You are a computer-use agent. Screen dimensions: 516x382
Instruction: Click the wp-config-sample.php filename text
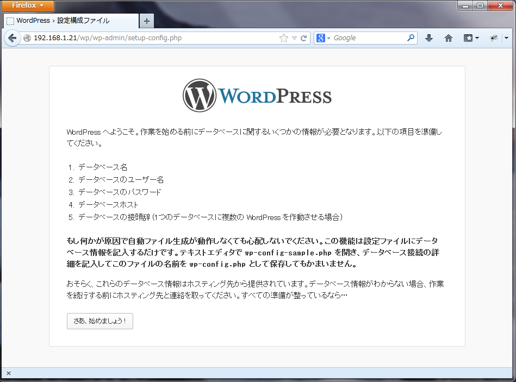288,253
